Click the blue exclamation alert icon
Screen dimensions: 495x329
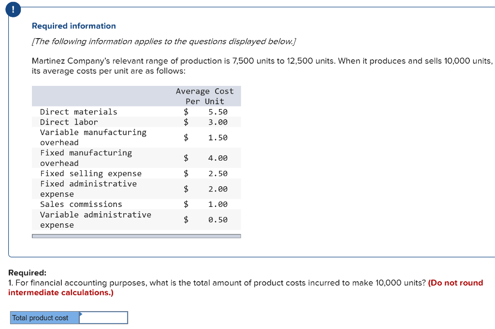(13, 10)
